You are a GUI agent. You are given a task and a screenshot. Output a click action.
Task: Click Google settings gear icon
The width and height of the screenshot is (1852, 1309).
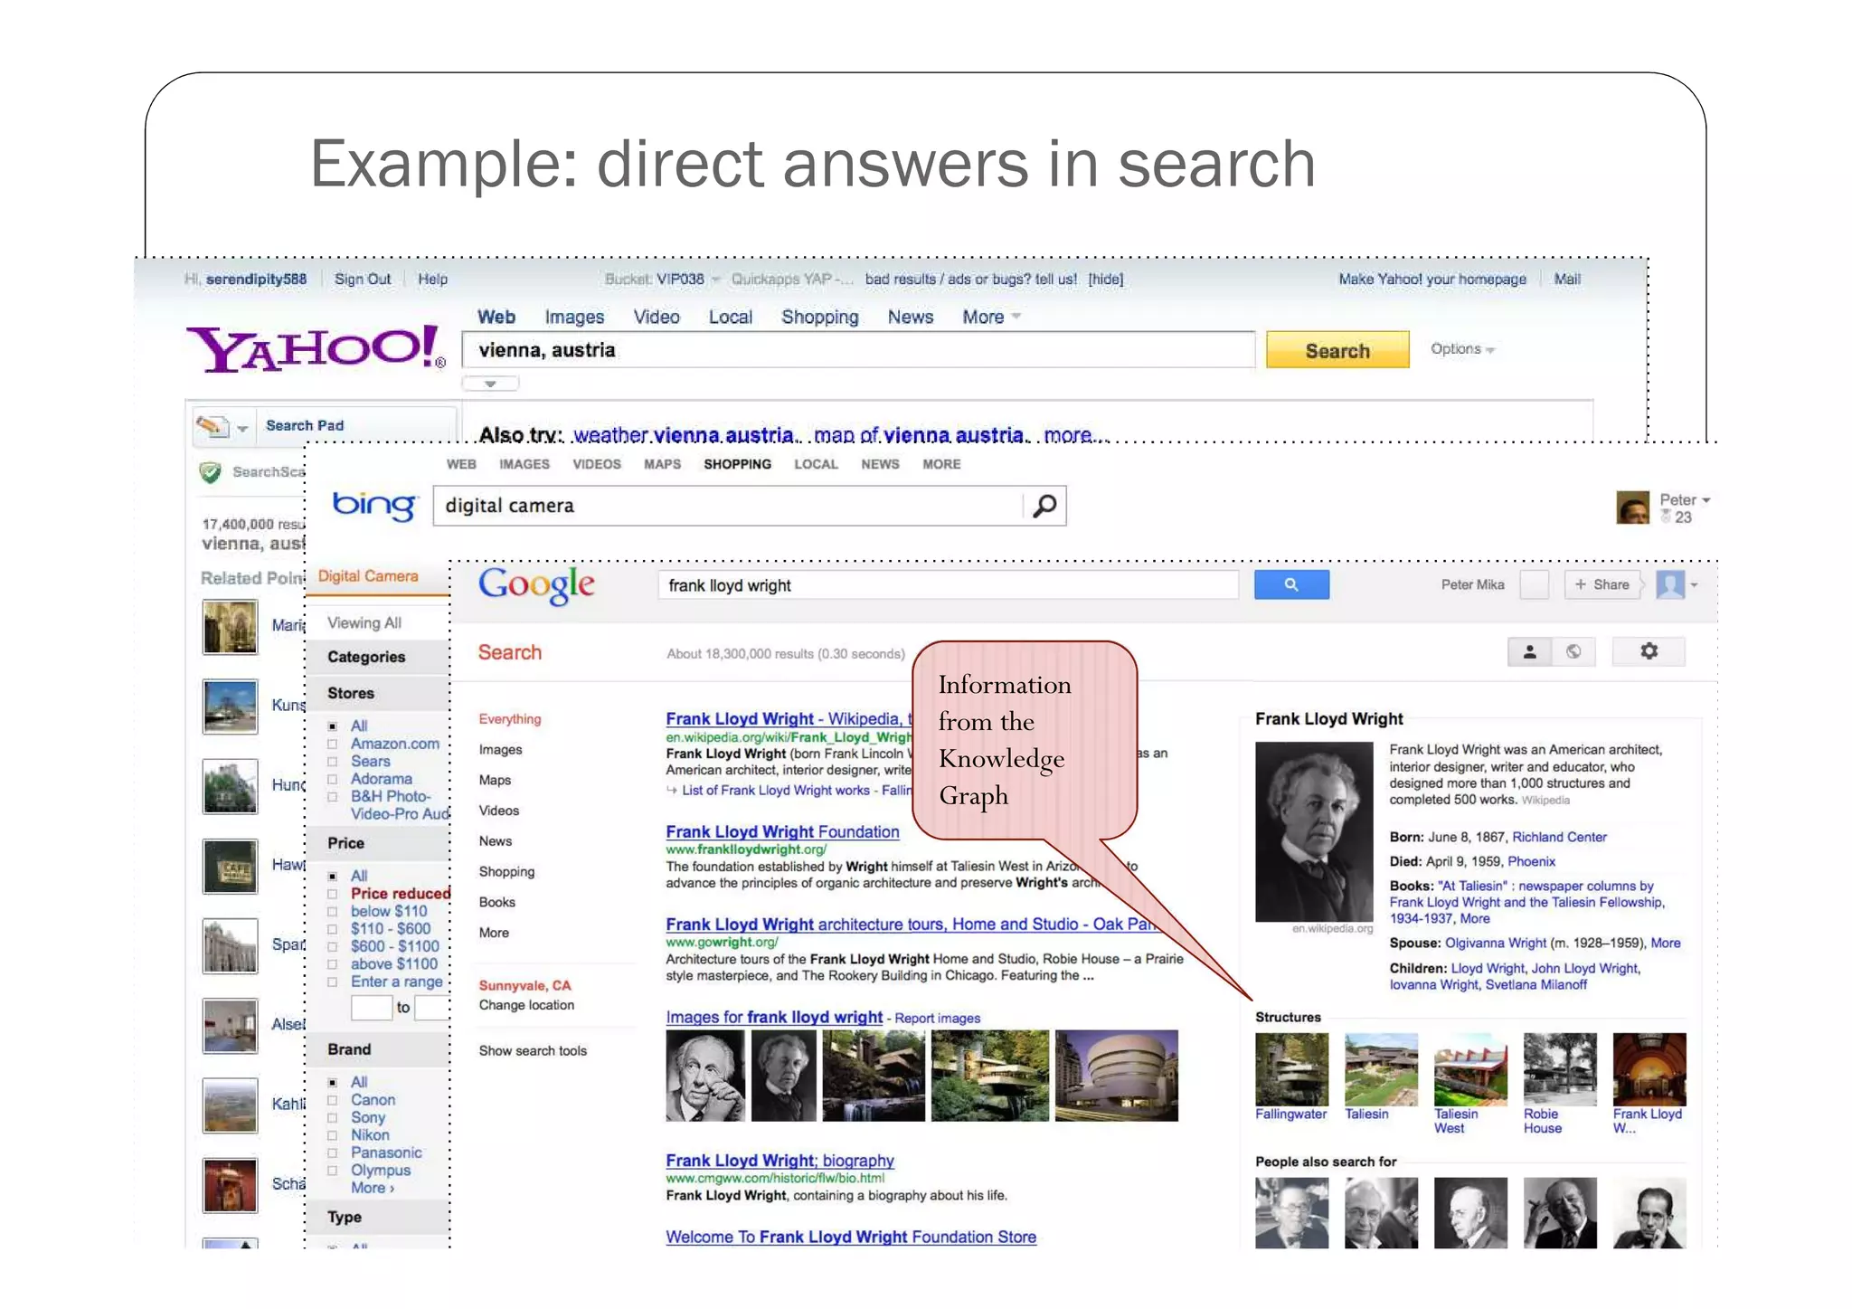tap(1649, 651)
